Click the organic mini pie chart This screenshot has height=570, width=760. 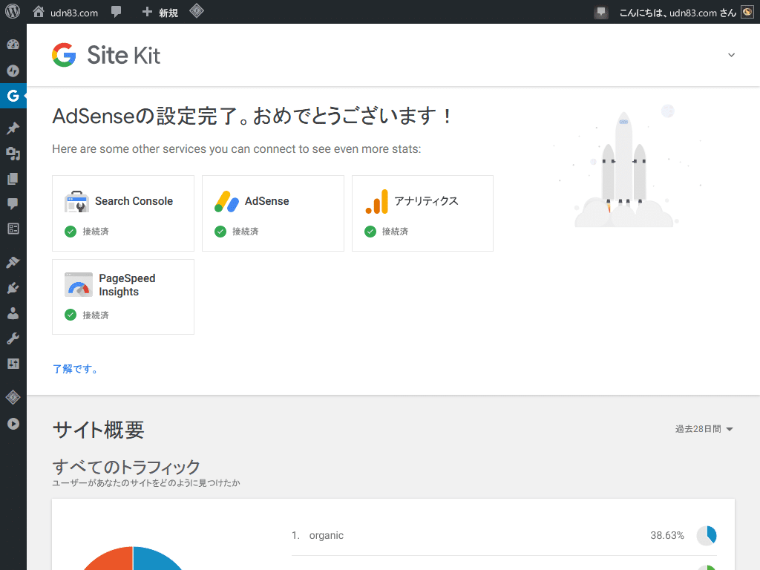tap(707, 536)
